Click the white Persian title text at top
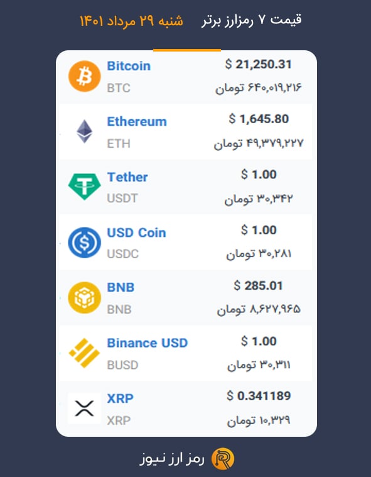This screenshot has height=477, width=371. 252,20
